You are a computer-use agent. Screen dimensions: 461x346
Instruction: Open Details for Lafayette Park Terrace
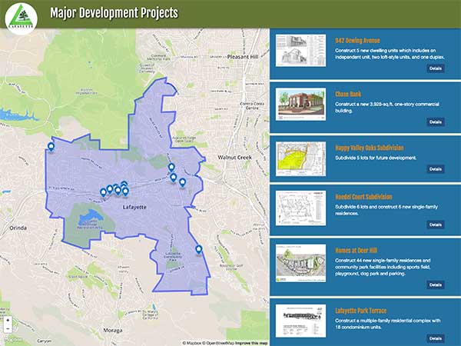click(x=435, y=338)
